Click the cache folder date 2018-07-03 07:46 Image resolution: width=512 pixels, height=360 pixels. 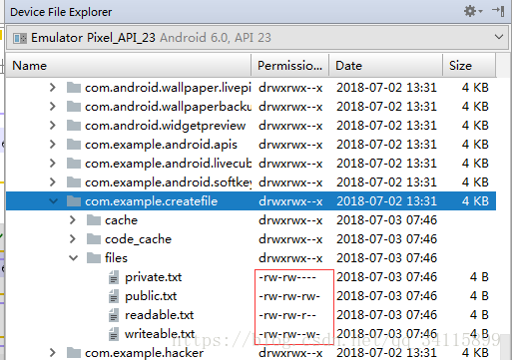[x=386, y=220]
